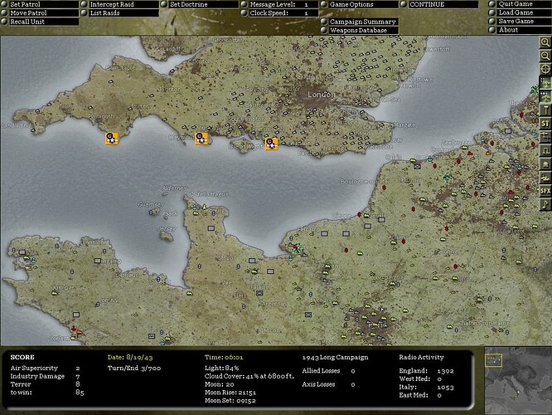Click the small building icon in the sidebar
Viewport: 552px width, 415px height.
click(x=545, y=164)
